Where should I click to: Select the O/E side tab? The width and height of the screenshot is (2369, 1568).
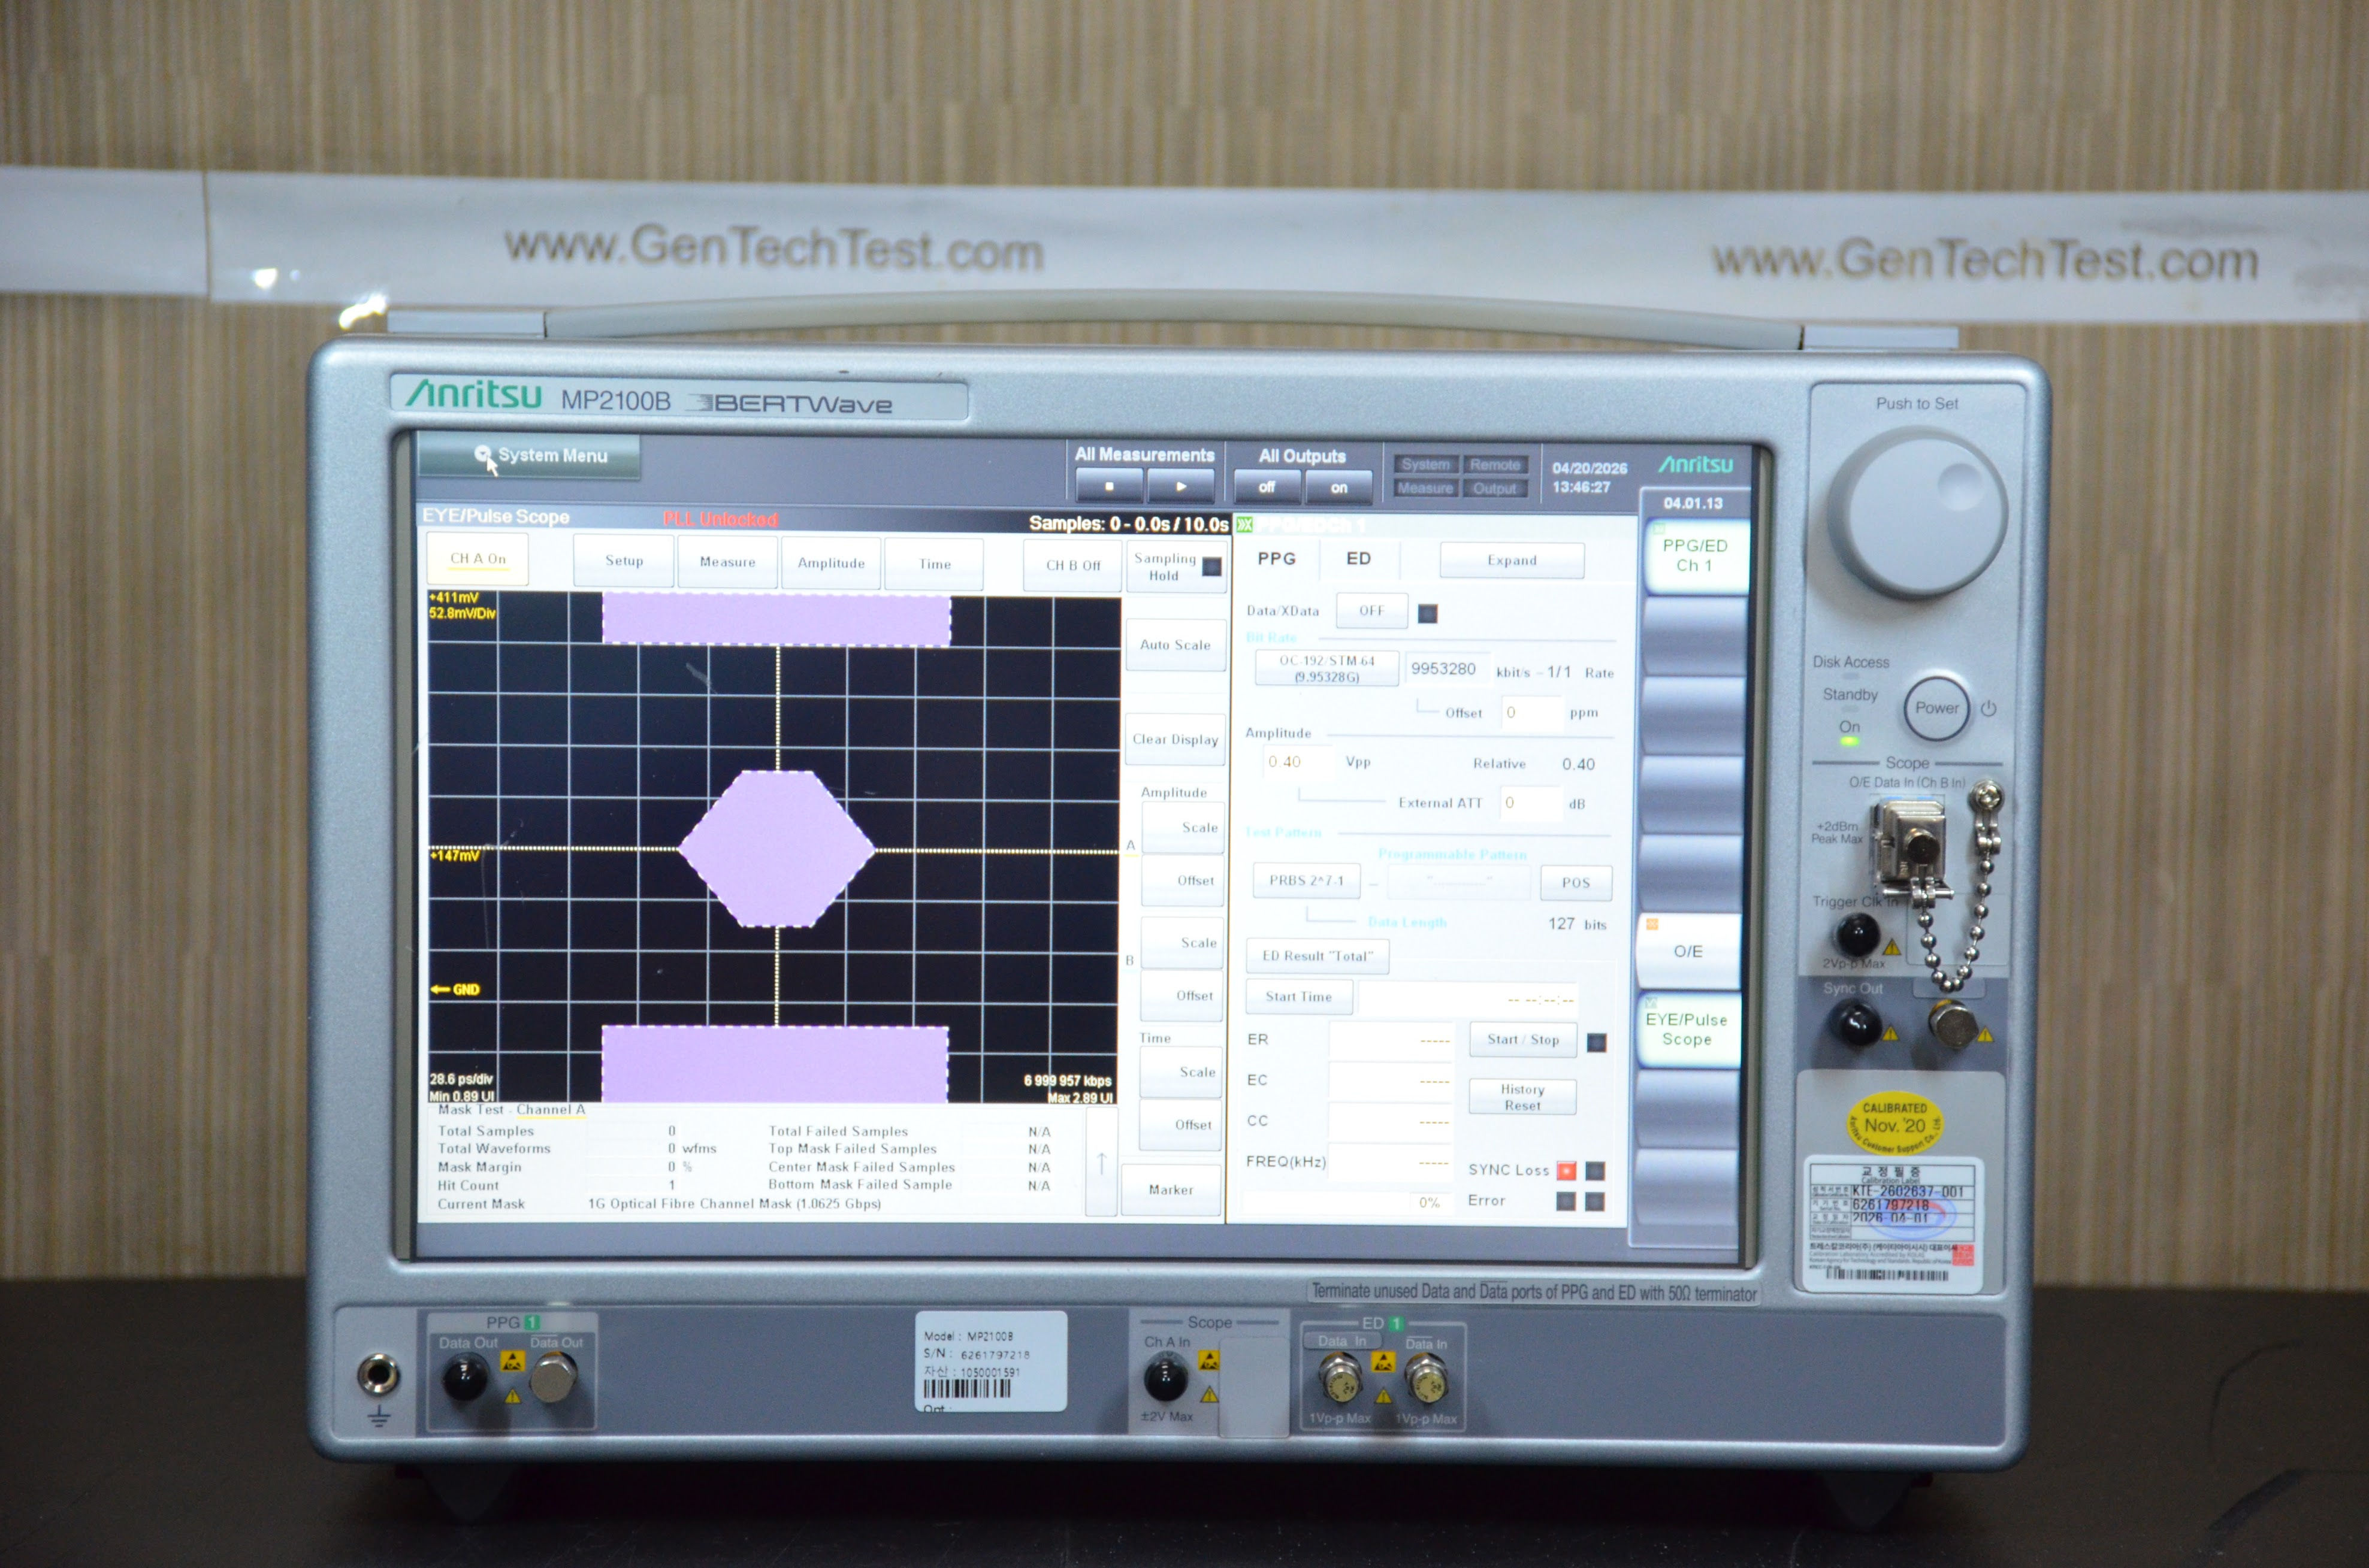1689,951
